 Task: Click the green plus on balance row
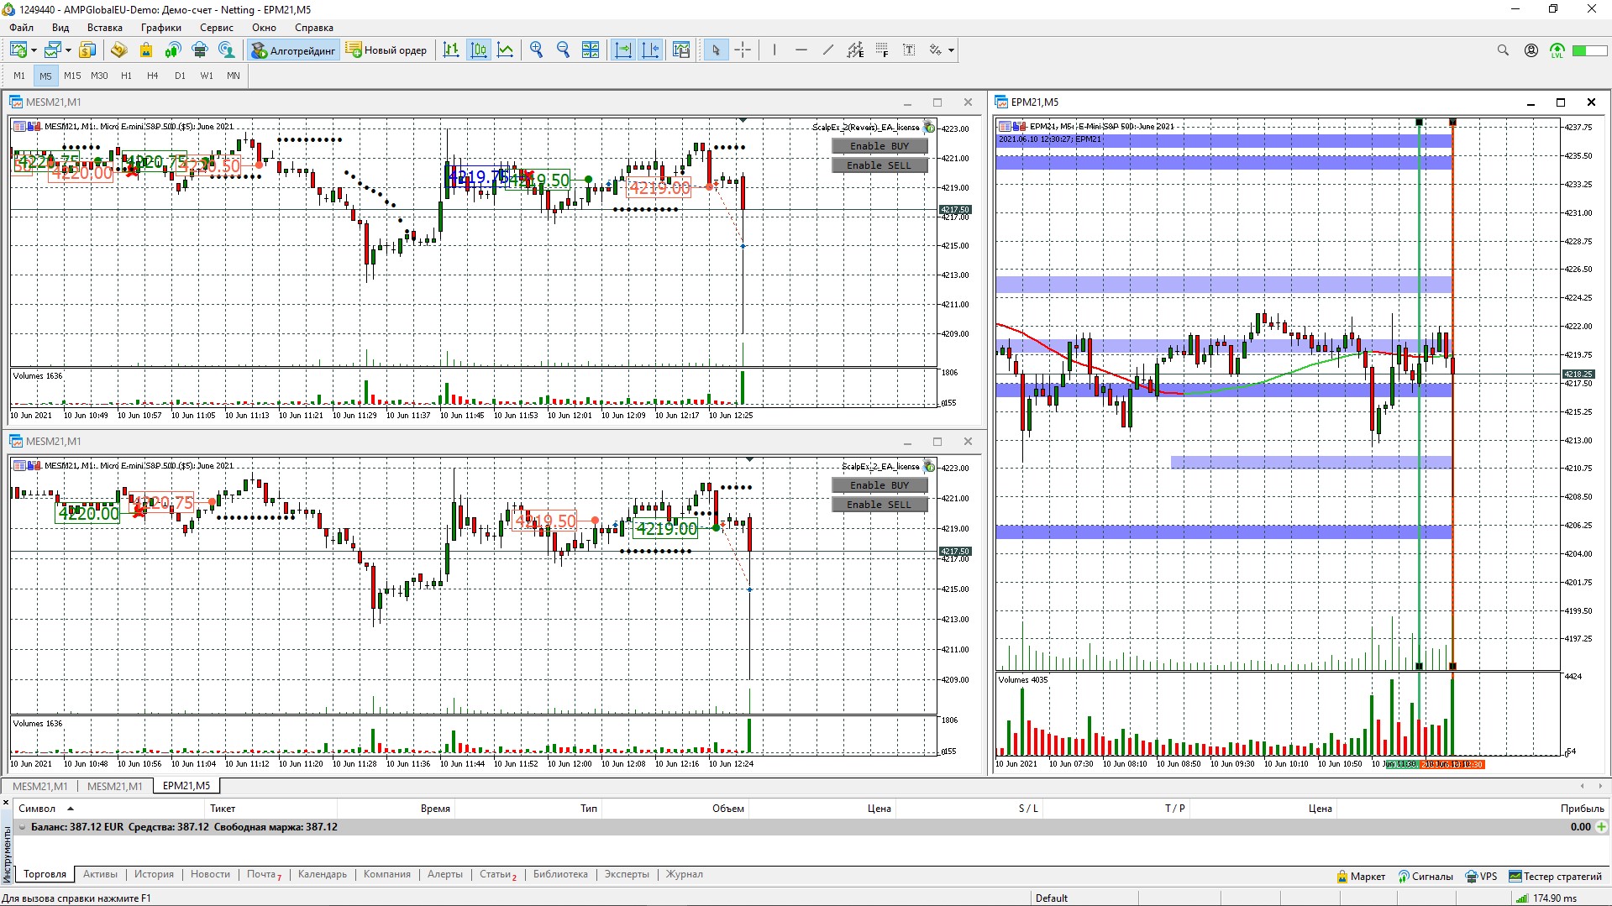pos(1601,827)
